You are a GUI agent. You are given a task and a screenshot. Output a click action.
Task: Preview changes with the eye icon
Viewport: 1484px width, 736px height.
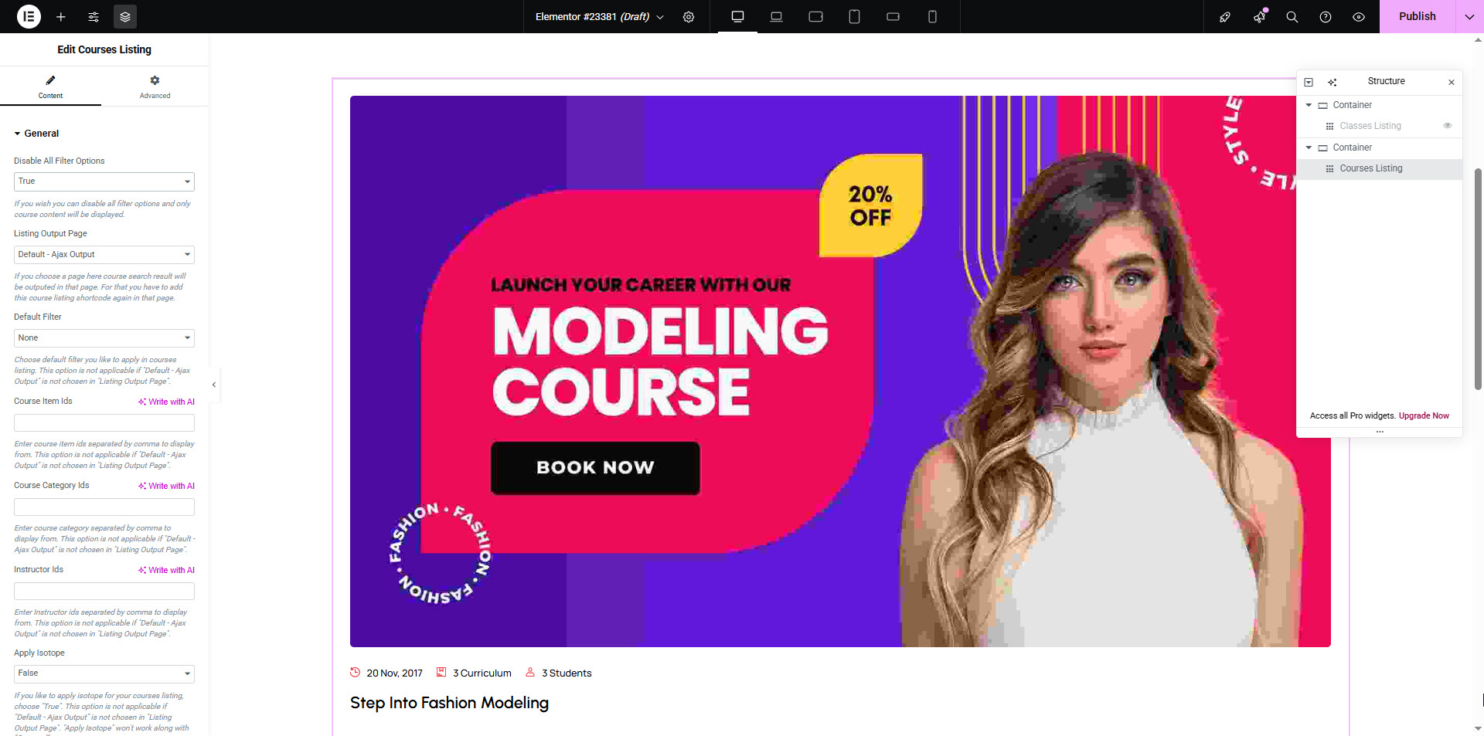1358,17
